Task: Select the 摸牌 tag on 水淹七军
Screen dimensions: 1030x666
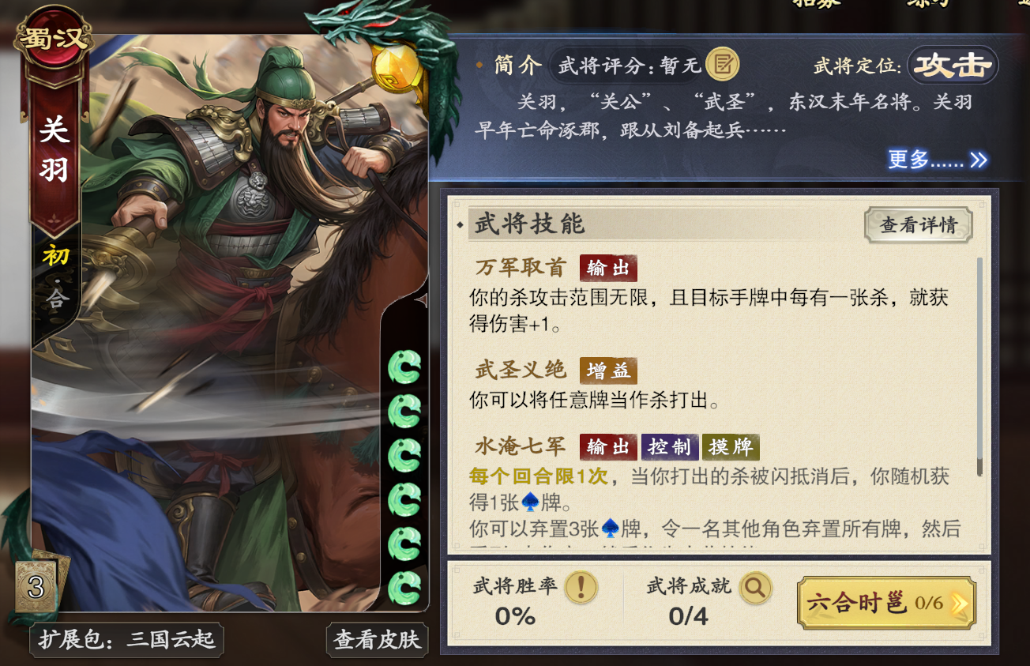Action: point(731,447)
